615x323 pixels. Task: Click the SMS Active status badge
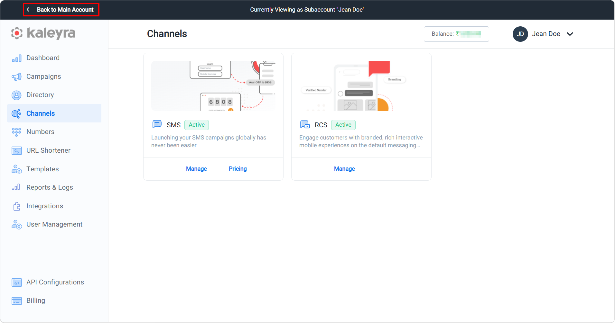(197, 125)
